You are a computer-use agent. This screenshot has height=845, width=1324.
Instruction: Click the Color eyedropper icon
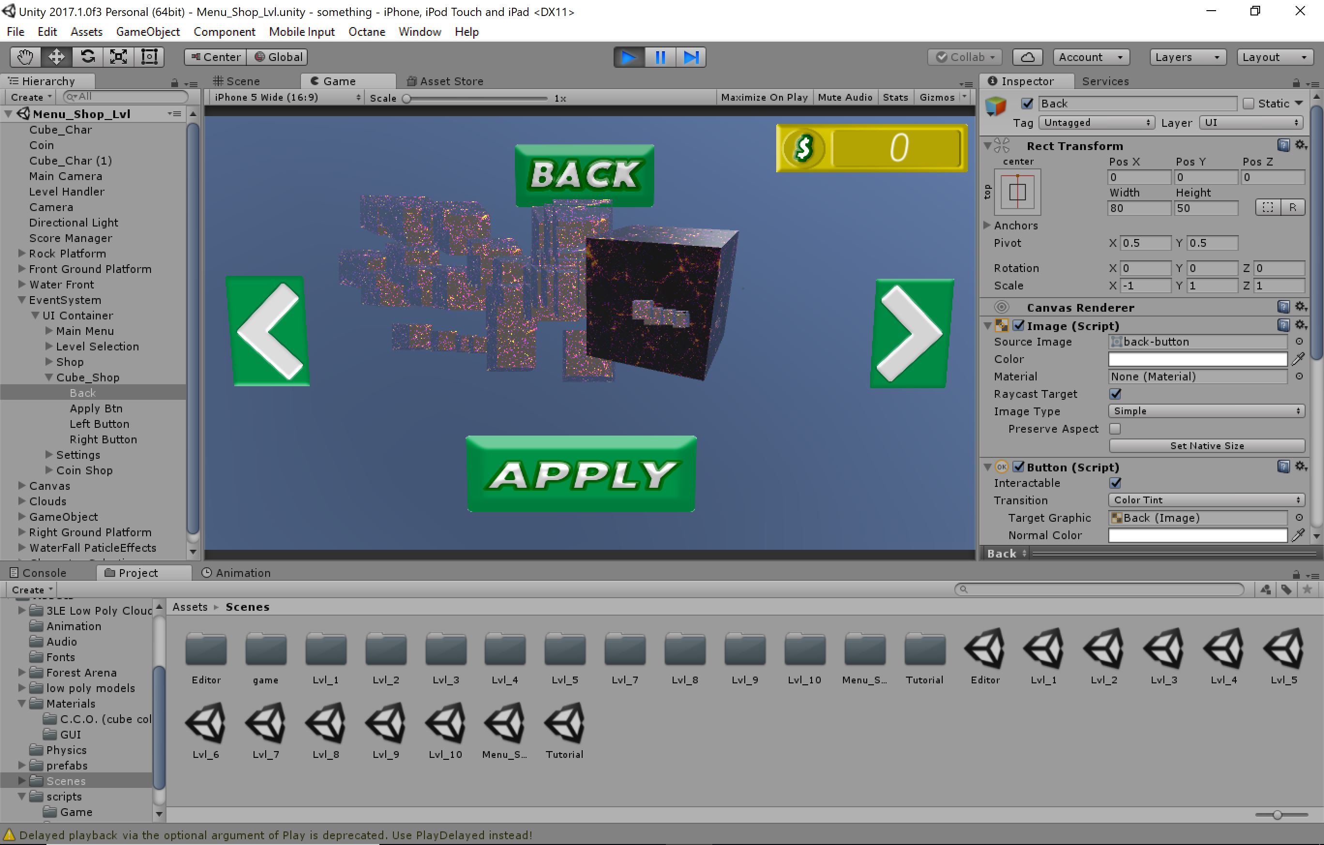click(1298, 359)
